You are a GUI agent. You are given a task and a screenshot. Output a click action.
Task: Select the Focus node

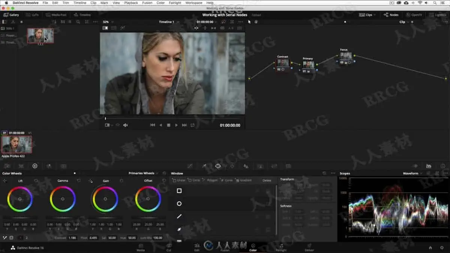pyautogui.click(x=345, y=56)
